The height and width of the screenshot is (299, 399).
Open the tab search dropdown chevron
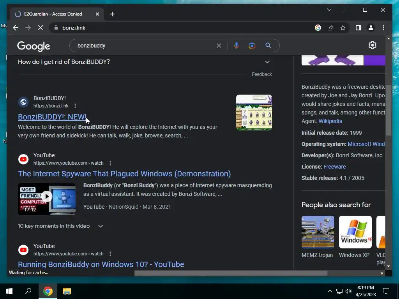point(329,10)
